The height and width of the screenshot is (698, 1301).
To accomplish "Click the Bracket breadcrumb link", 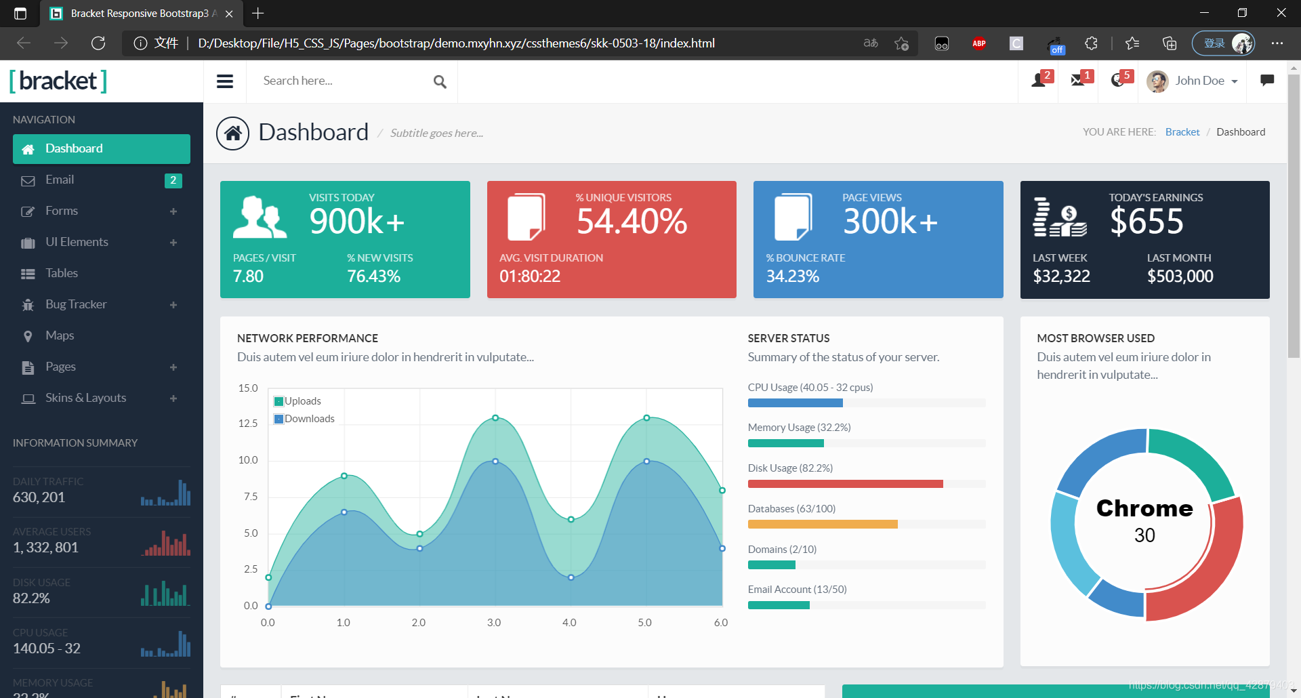I will [x=1182, y=132].
